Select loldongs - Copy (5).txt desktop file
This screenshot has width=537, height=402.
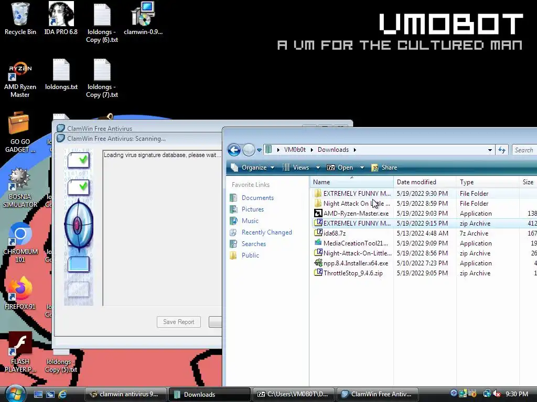[x=61, y=362]
